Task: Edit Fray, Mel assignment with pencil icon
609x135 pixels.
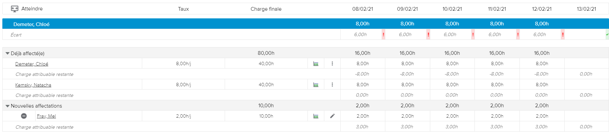Action: (x=332, y=116)
